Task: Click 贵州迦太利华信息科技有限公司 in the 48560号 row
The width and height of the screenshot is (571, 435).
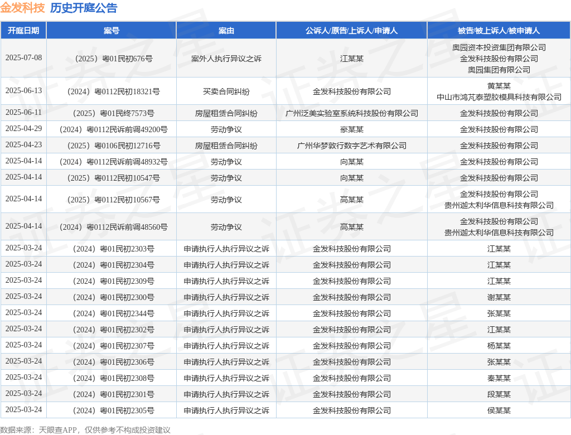Action: (x=499, y=233)
